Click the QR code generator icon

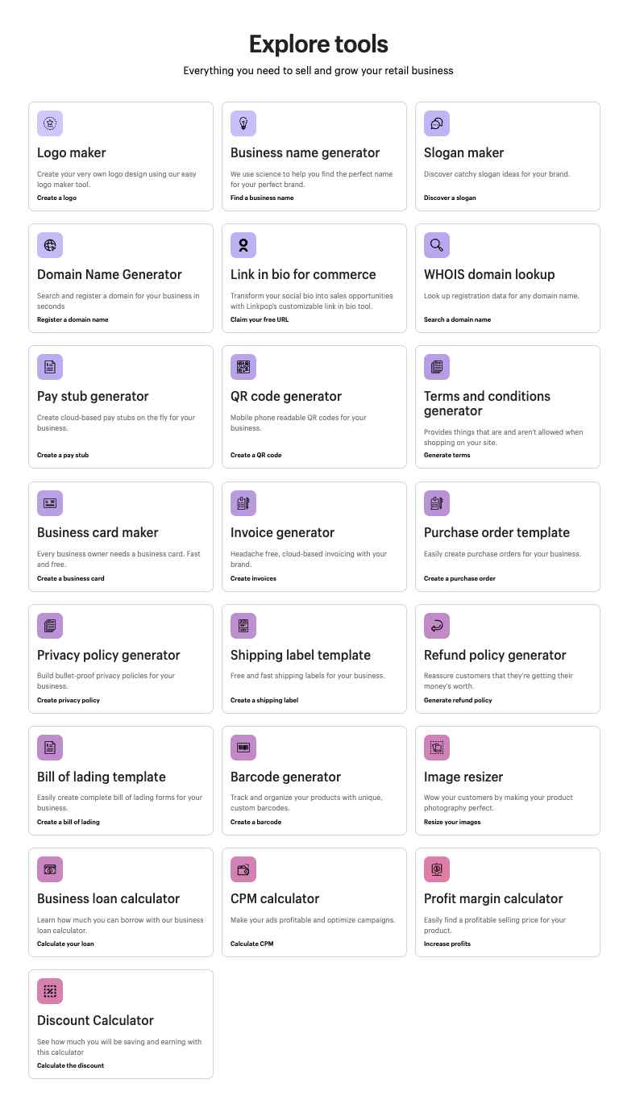coord(243,367)
